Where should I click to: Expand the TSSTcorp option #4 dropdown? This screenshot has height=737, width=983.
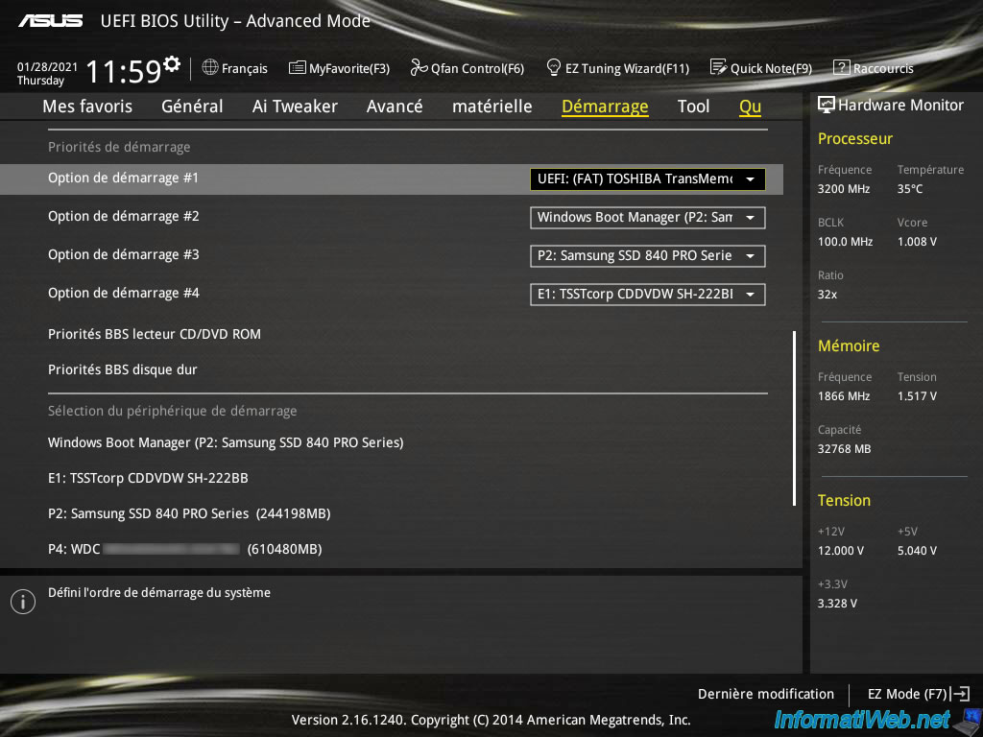(648, 294)
